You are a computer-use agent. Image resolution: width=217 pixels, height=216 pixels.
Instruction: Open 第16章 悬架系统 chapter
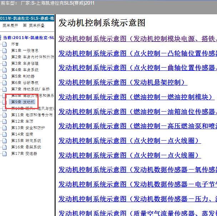click(x=26, y=147)
